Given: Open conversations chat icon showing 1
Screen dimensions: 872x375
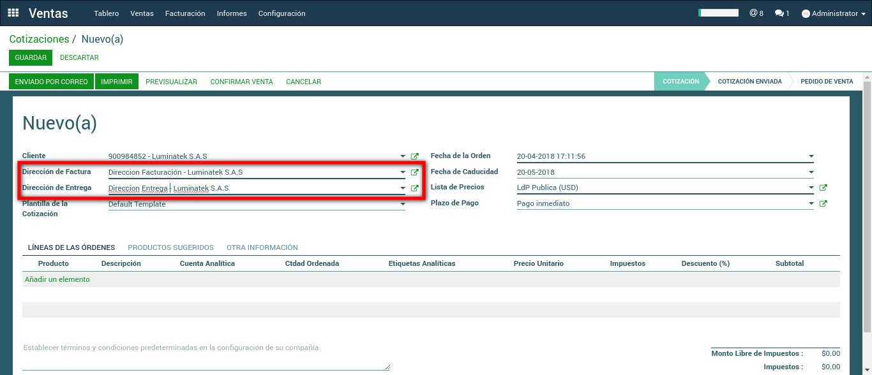Looking at the screenshot, I should click(782, 13).
